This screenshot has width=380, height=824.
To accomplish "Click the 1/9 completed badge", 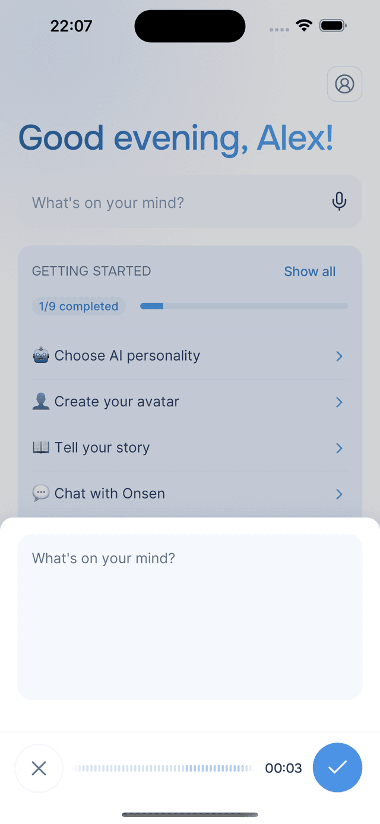I will coord(78,307).
